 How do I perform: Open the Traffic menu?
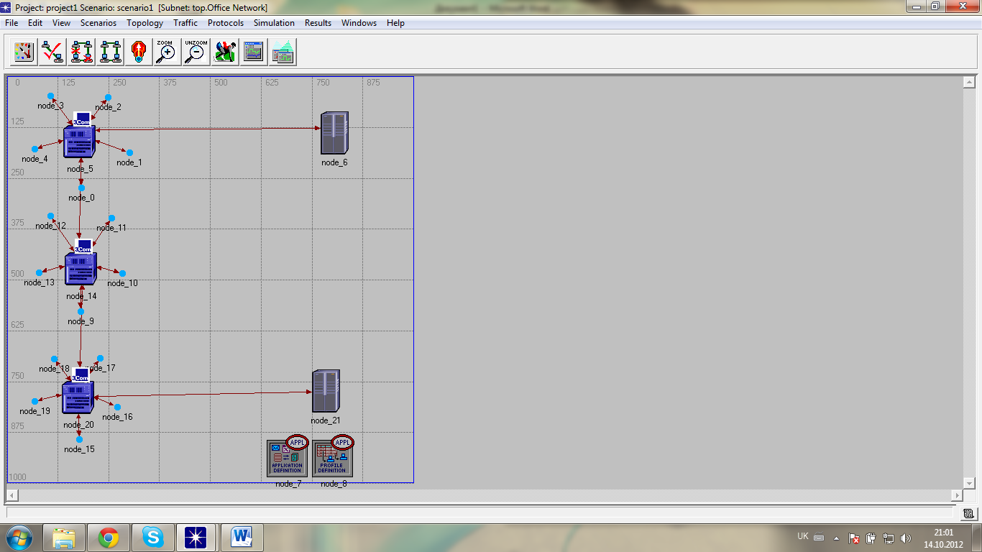pos(185,23)
